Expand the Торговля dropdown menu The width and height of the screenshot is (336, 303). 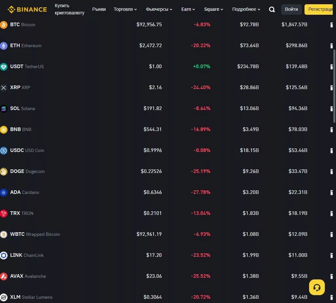[x=125, y=9]
